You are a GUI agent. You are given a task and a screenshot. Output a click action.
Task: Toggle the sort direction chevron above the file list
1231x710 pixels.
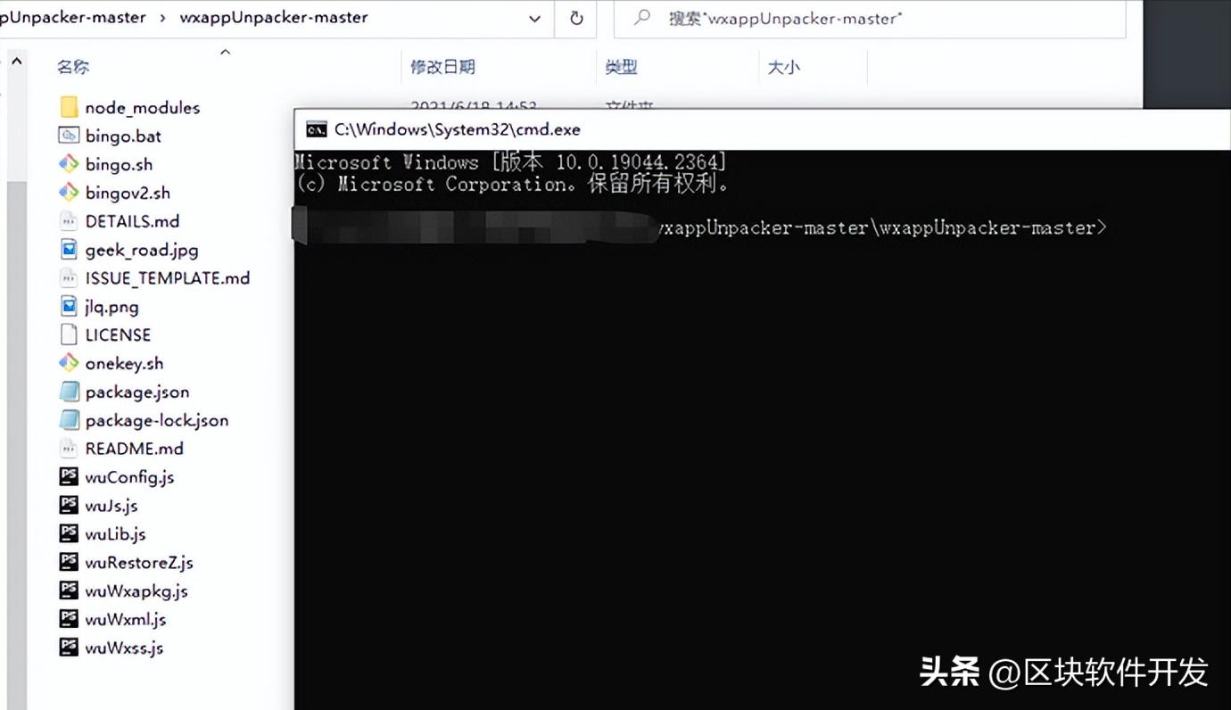[x=226, y=53]
